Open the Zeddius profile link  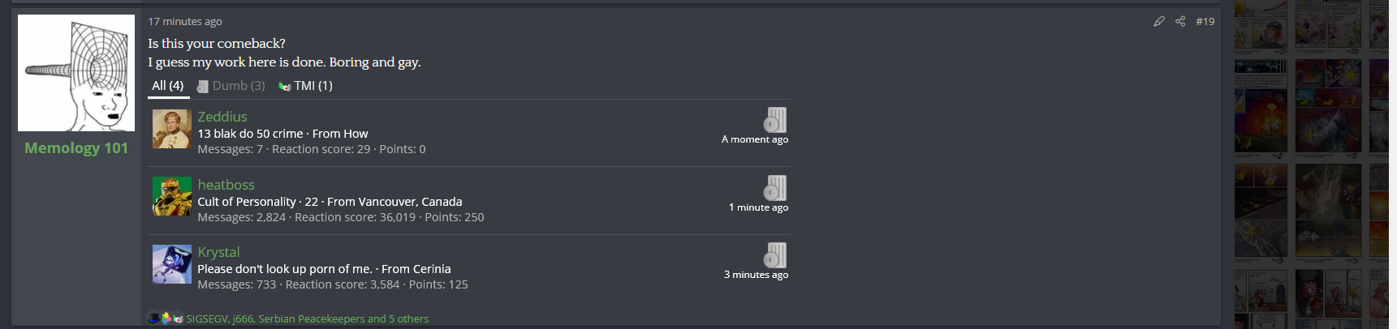click(x=222, y=117)
